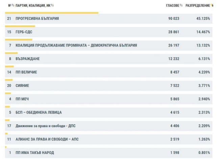Click sort arrows next to РАЗПРЕДЕЛЕНИЕ
The width and height of the screenshot is (218, 159).
click(212, 5)
